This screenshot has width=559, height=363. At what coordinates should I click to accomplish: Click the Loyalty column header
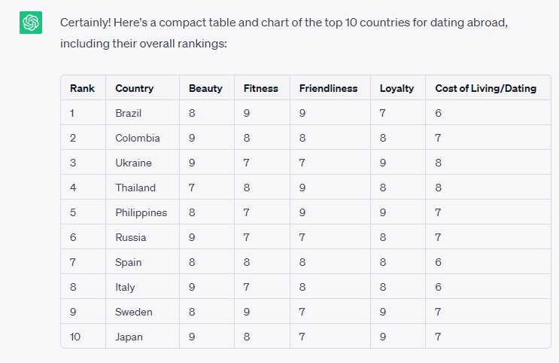click(x=396, y=88)
